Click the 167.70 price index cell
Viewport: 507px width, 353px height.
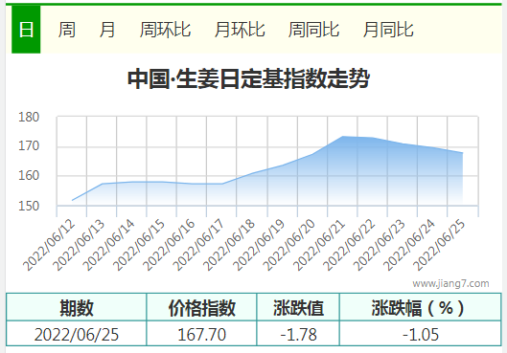click(x=202, y=334)
